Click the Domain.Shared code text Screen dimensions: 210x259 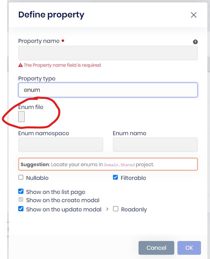(x=119, y=165)
